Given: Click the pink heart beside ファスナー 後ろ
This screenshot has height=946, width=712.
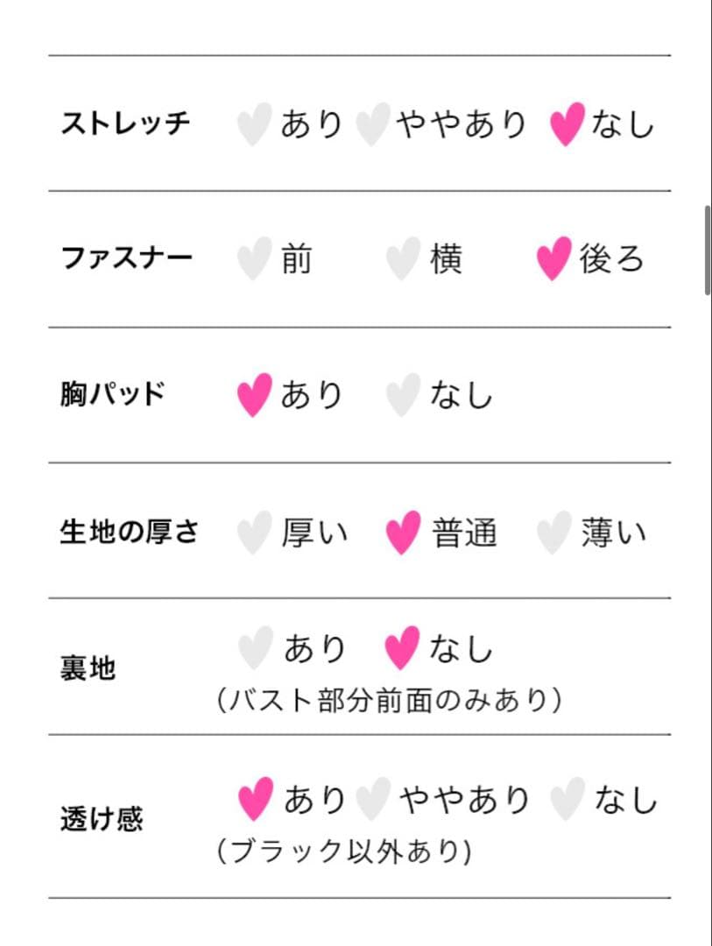Looking at the screenshot, I should click(553, 259).
